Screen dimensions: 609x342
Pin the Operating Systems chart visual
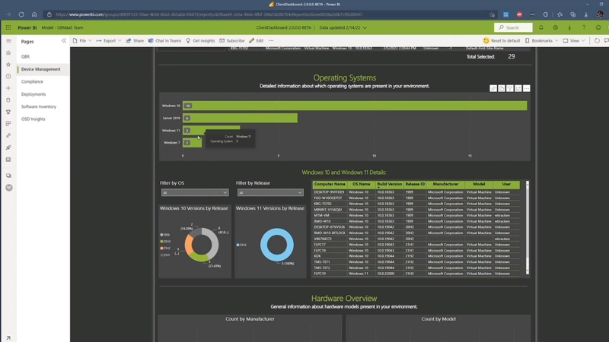coord(493,88)
